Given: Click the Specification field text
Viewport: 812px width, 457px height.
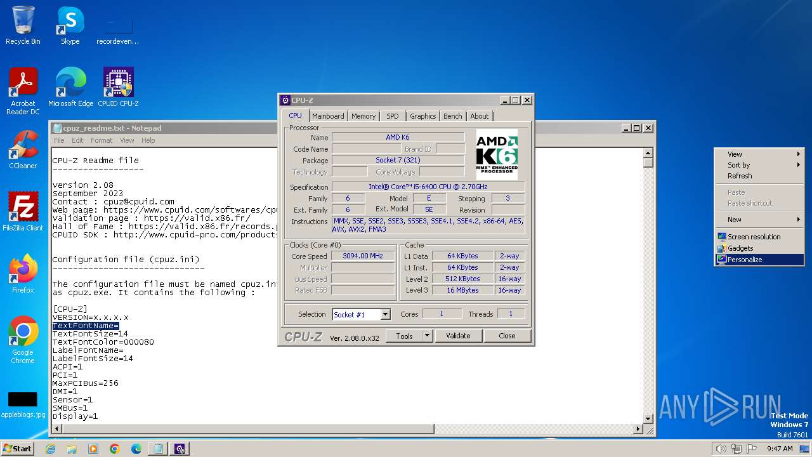Looking at the screenshot, I should [428, 187].
